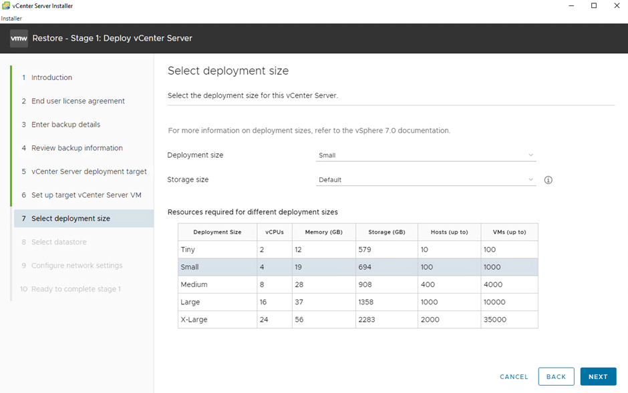Click the CANCEL link
628x393 pixels.
click(514, 377)
